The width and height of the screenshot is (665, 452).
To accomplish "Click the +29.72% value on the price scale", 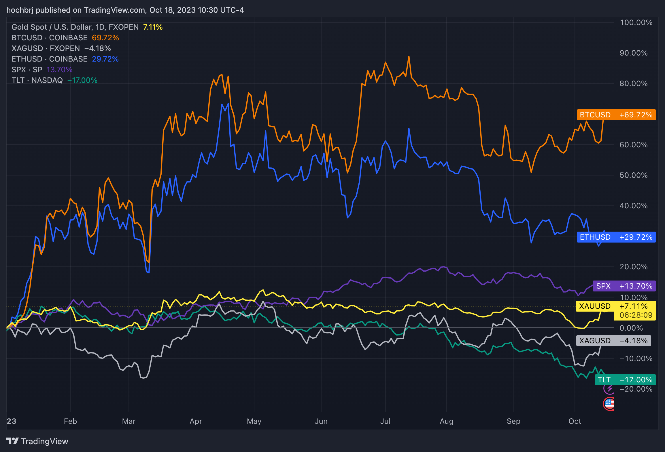I will click(x=635, y=237).
